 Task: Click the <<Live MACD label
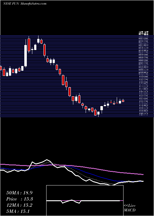pyautogui.click(x=130, y=208)
